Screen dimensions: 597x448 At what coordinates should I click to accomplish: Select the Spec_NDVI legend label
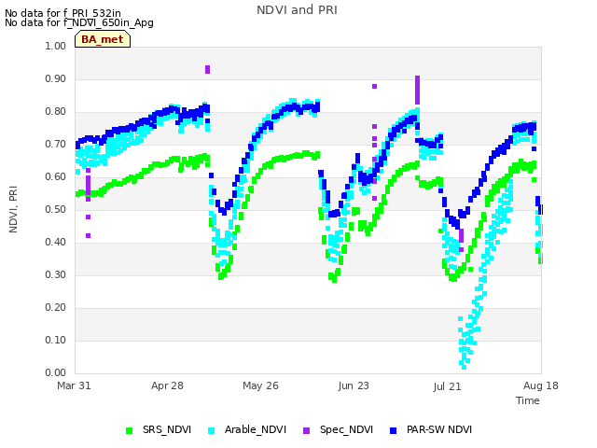pyautogui.click(x=346, y=429)
